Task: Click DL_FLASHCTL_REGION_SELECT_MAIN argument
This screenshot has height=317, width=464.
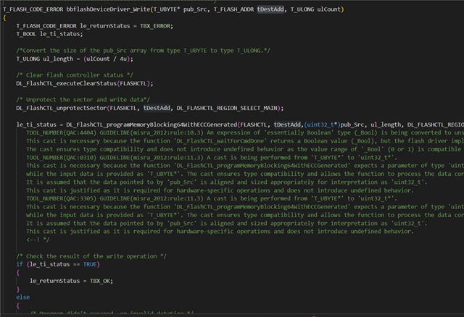Action: click(228, 108)
